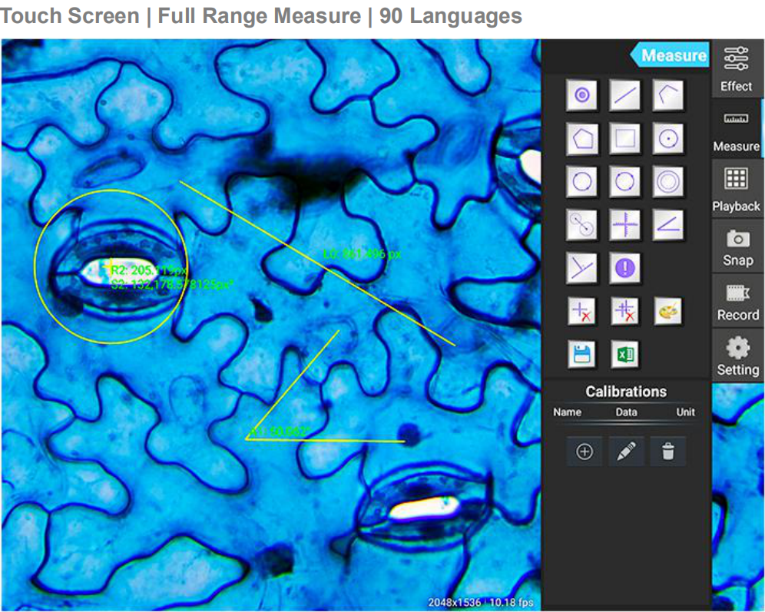Switch to the Playback tab
This screenshot has height=612, width=765.
[737, 190]
